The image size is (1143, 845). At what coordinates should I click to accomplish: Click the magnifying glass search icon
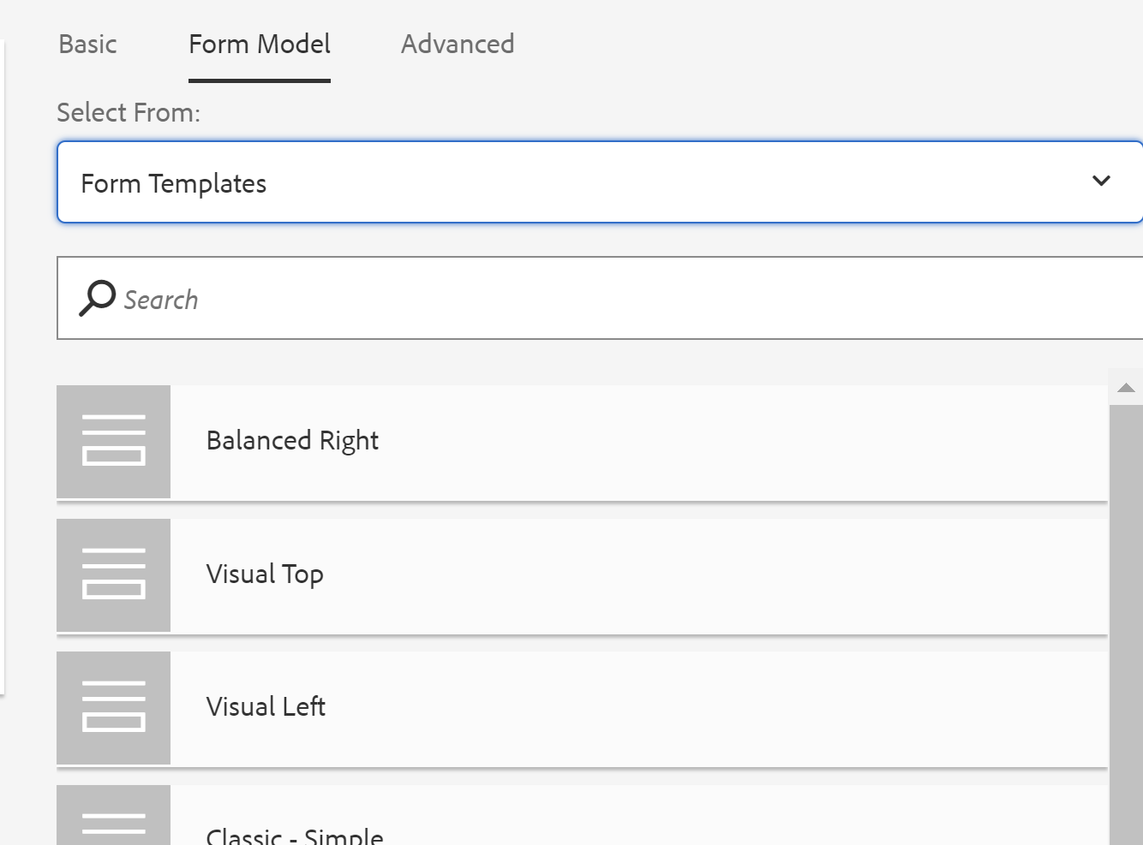point(97,299)
